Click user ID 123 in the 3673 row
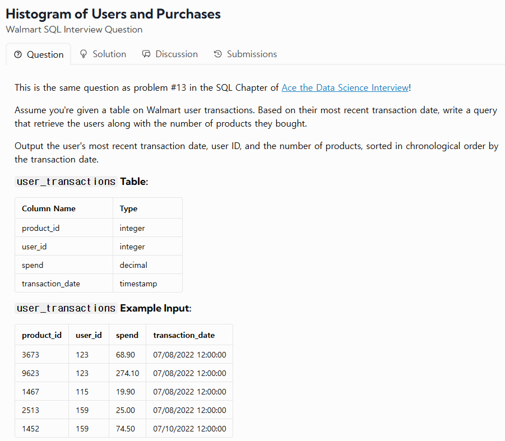Viewport: 505px width, 441px height. pos(89,355)
